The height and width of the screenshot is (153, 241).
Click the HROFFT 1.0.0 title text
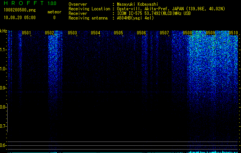(x=30, y=3)
